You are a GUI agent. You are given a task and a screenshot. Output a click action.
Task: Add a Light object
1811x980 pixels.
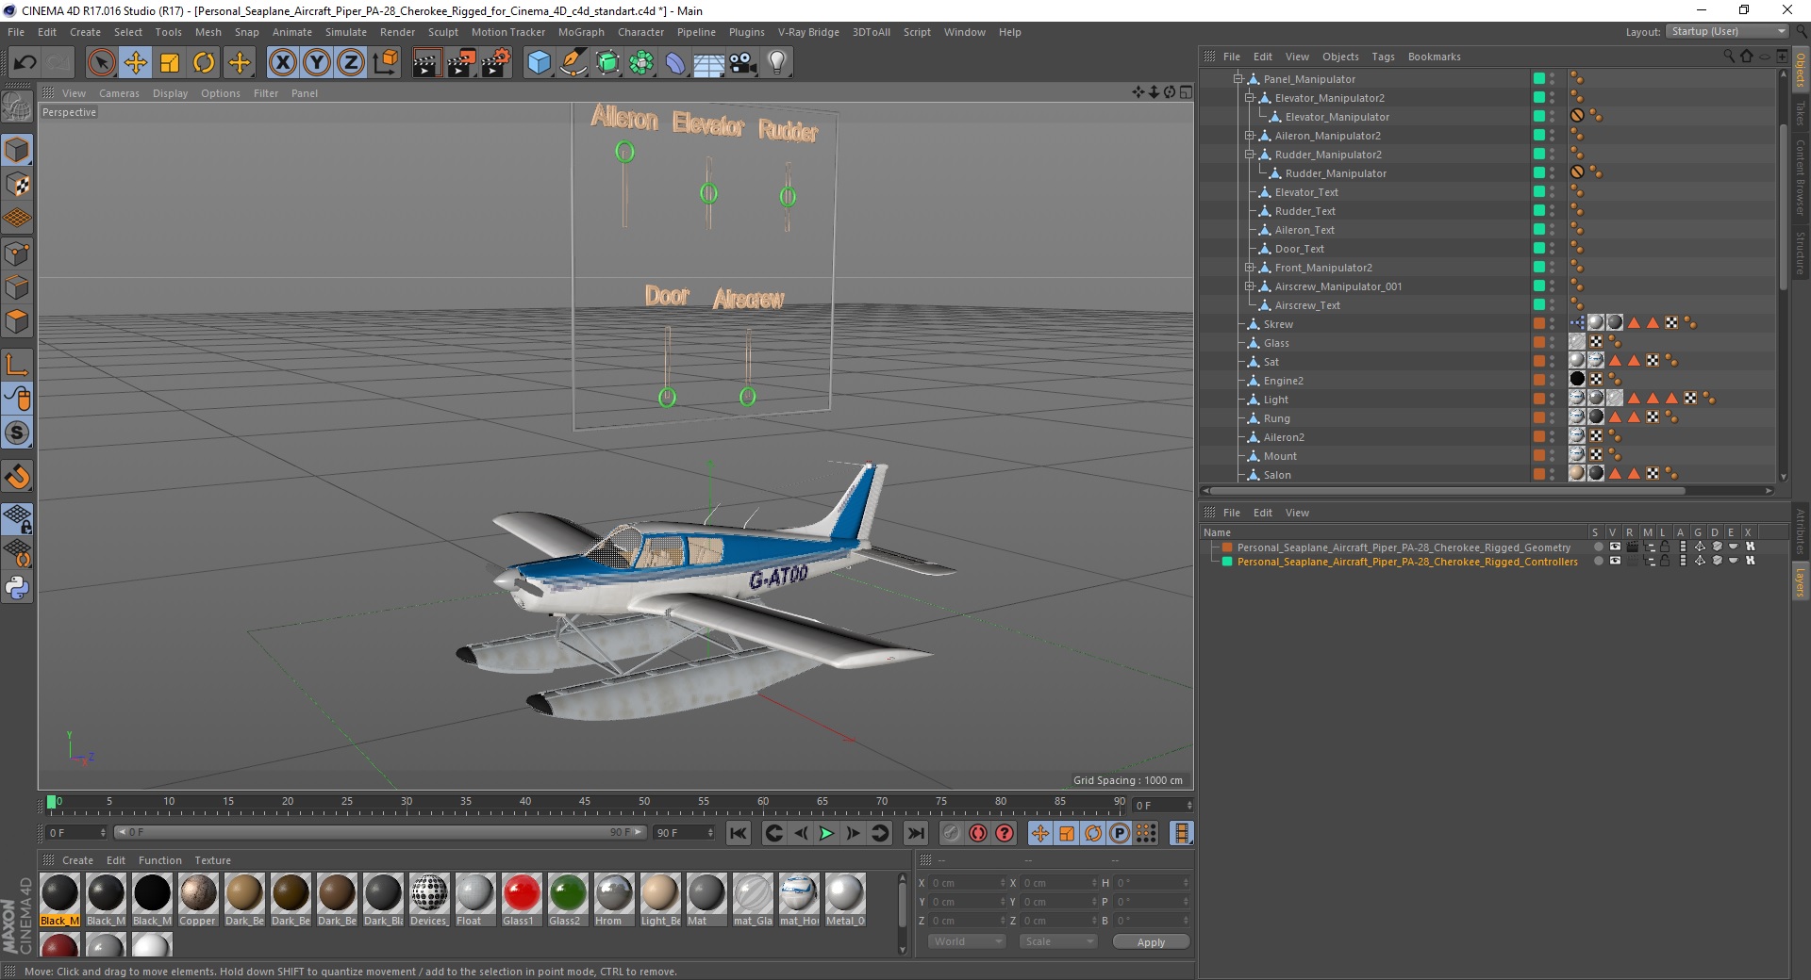click(x=777, y=63)
